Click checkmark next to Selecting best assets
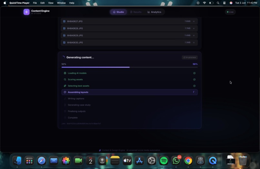260x169 pixels. tap(194, 86)
